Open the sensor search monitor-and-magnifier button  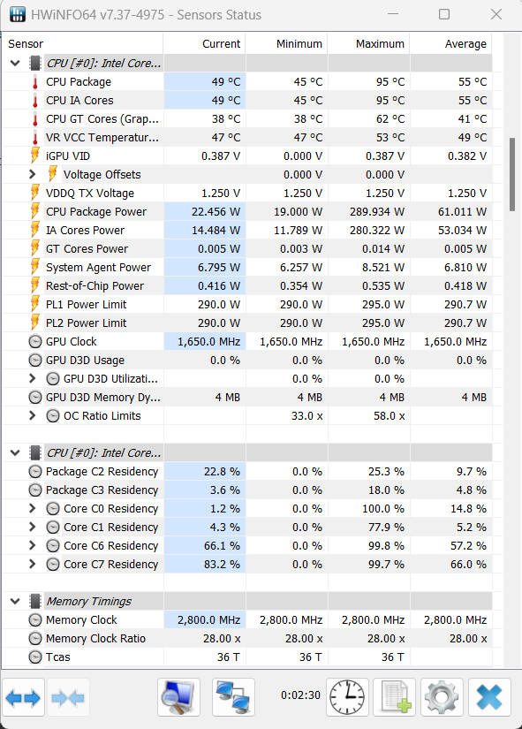point(178,697)
